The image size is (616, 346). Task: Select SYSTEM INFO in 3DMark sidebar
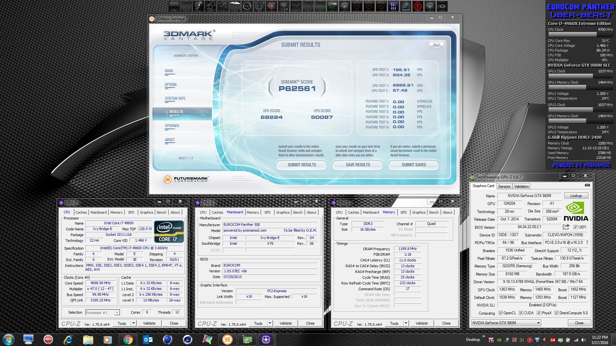coord(175,98)
